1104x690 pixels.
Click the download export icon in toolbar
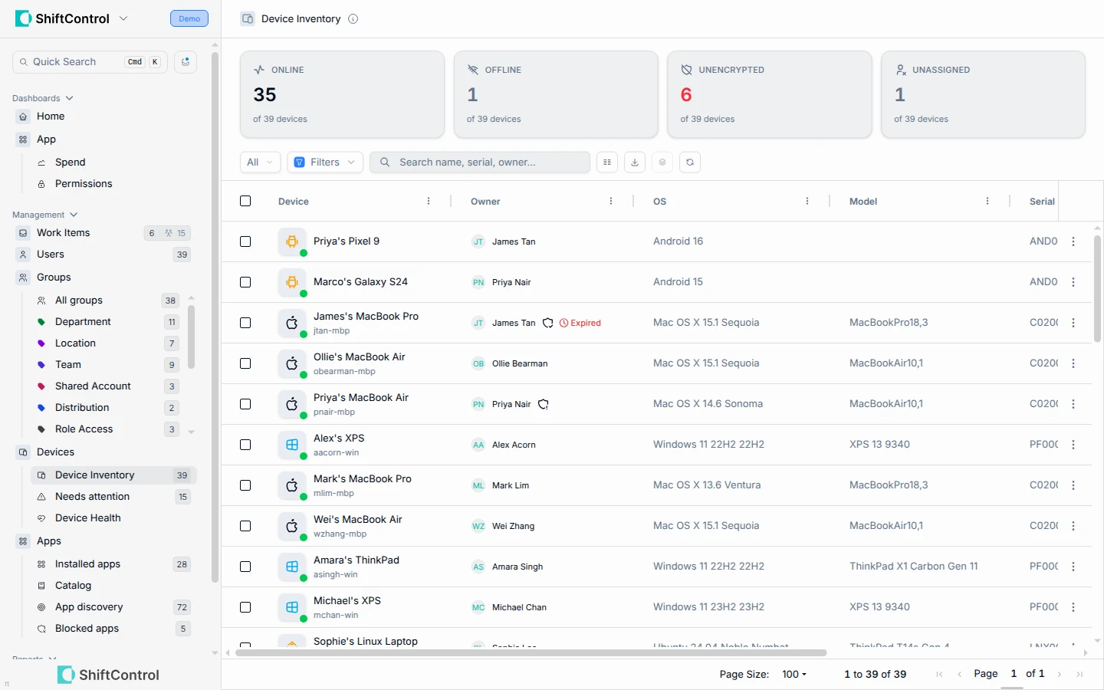(635, 163)
